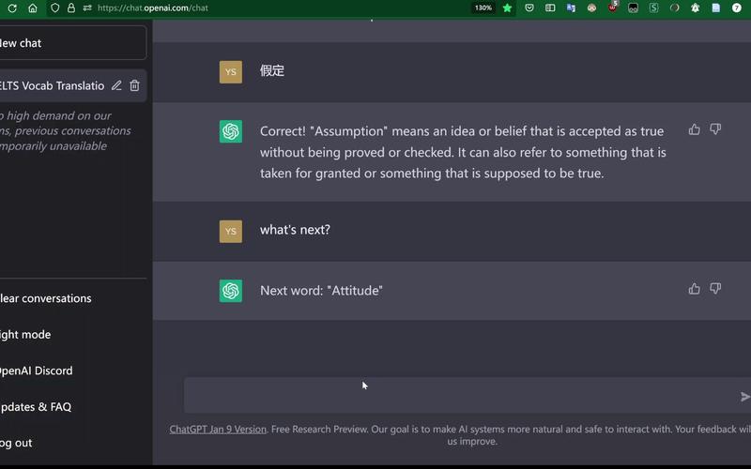Click the user message text 假定
The width and height of the screenshot is (751, 469).
272,71
